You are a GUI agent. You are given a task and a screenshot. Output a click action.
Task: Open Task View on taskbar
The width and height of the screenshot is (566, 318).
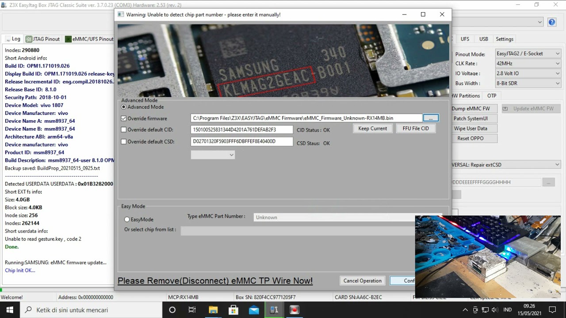pyautogui.click(x=192, y=310)
